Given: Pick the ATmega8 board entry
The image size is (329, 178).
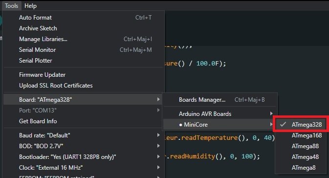Looking at the screenshot, I should pyautogui.click(x=301, y=168).
